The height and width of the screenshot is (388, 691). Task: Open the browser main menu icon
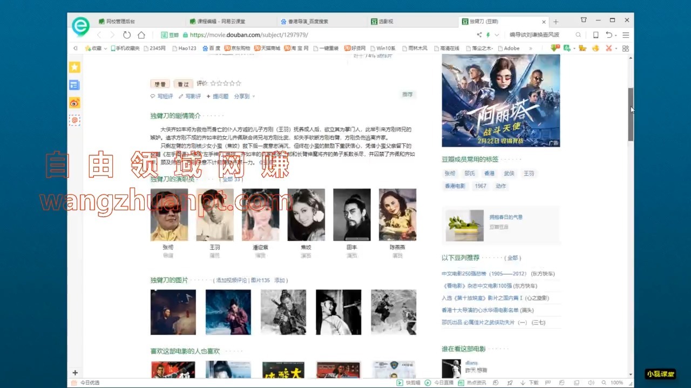point(626,35)
